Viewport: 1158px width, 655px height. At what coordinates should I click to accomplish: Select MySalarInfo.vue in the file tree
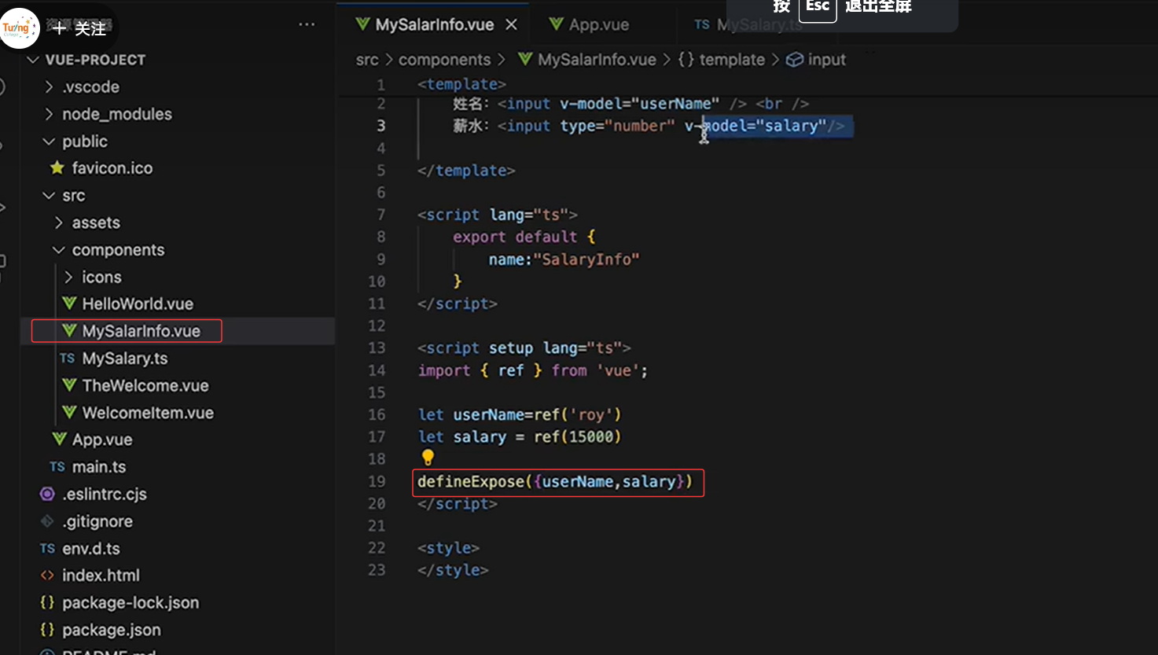coord(141,331)
